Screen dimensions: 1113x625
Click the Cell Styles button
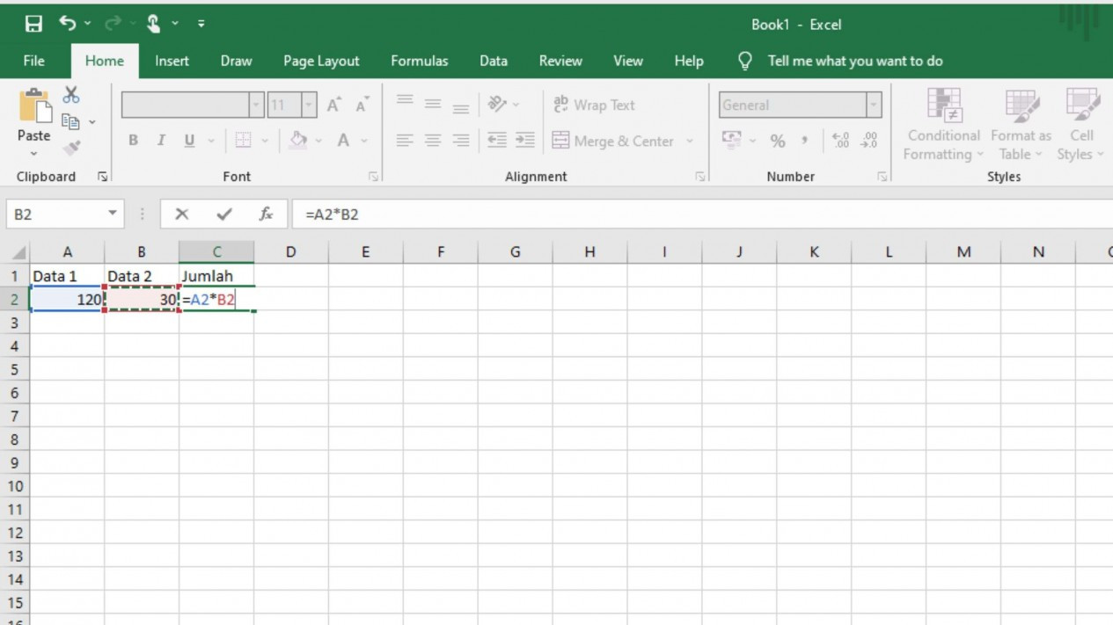(1080, 124)
